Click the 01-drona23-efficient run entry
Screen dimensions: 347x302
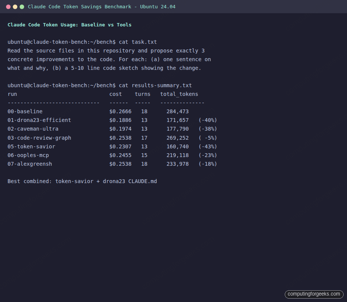[x=39, y=120]
